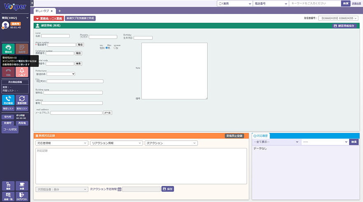Expand the 業務名：○X業務 red dropdown
Viewport: 363px width, 202px height.
[x=49, y=18]
